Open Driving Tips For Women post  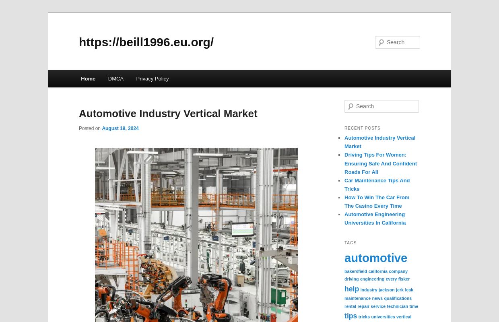[x=380, y=163]
